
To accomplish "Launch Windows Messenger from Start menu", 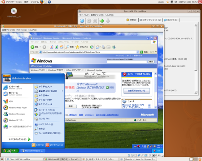I will [x=14, y=114].
